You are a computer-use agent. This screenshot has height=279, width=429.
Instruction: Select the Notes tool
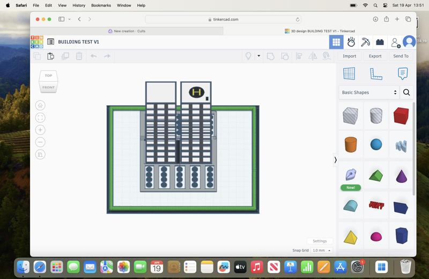[x=403, y=74]
